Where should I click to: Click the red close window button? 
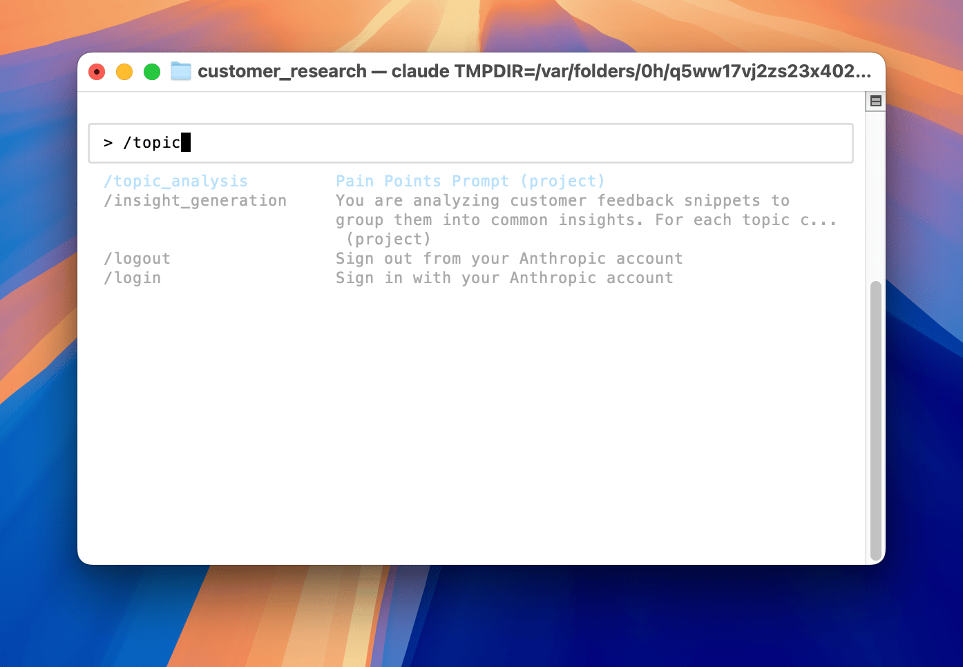pyautogui.click(x=97, y=72)
